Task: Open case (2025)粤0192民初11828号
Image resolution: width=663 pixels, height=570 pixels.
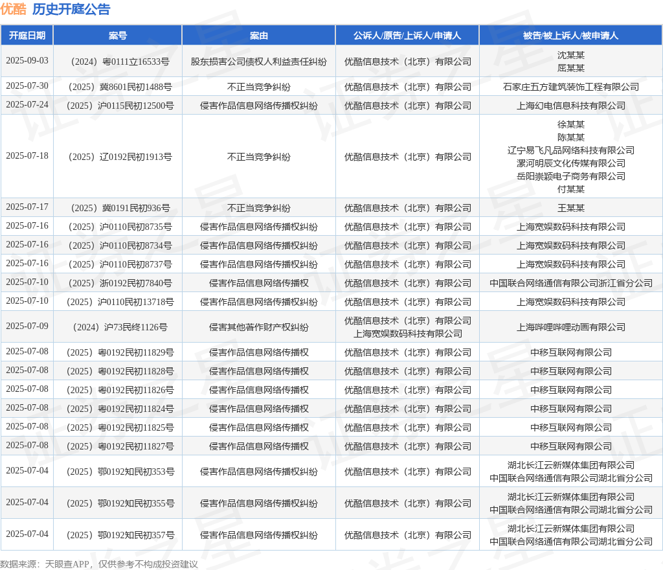Action: click(x=120, y=371)
